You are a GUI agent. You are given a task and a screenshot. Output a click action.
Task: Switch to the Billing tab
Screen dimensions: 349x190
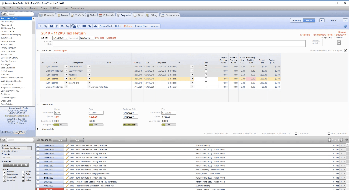coord(152,15)
